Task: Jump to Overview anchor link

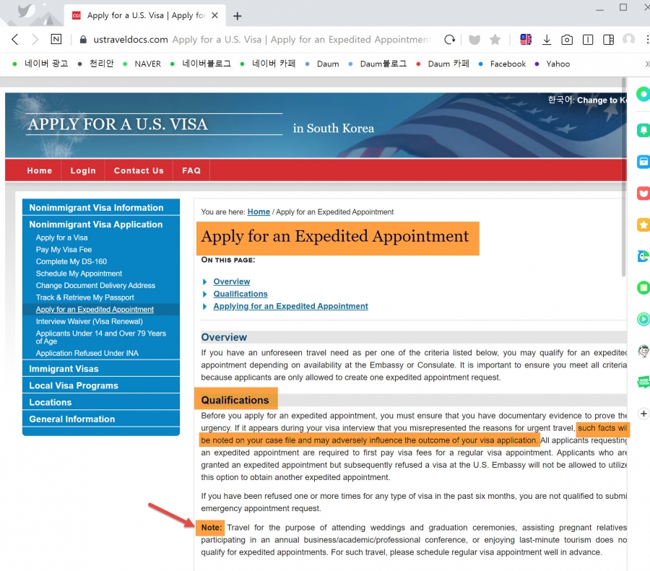Action: pos(232,282)
